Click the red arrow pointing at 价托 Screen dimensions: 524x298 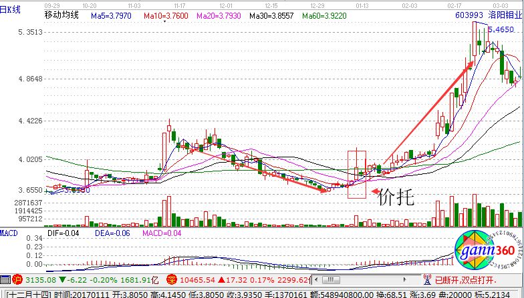(376, 191)
